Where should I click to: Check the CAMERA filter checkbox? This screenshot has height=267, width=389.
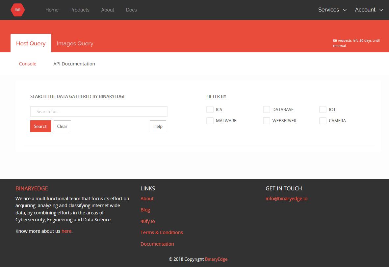coord(323,121)
